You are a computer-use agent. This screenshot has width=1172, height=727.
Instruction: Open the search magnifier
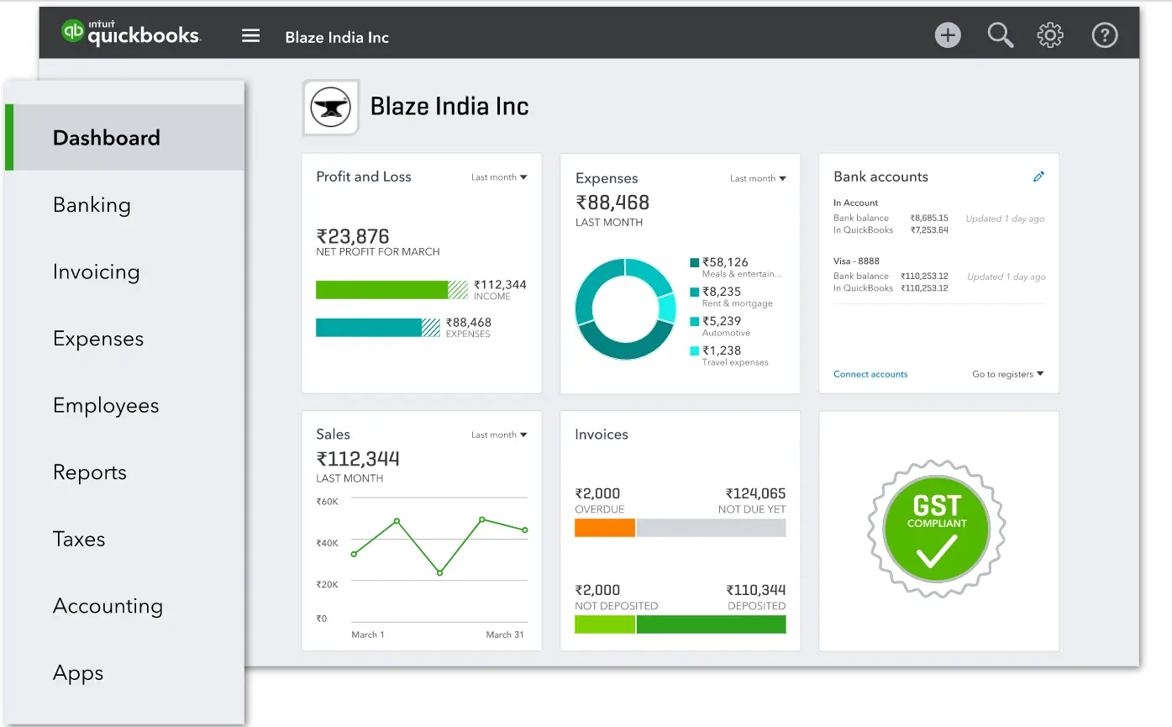pyautogui.click(x=1000, y=35)
